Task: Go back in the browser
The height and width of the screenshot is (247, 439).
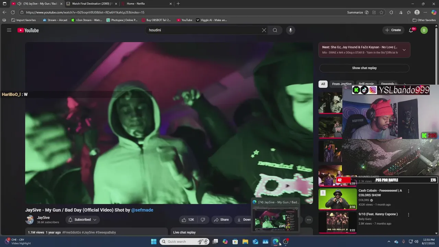Action: tap(4, 12)
